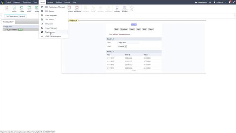The height and width of the screenshot is (133, 236).
Task: Click the highlighted Header label in preview
Action: 134,24
